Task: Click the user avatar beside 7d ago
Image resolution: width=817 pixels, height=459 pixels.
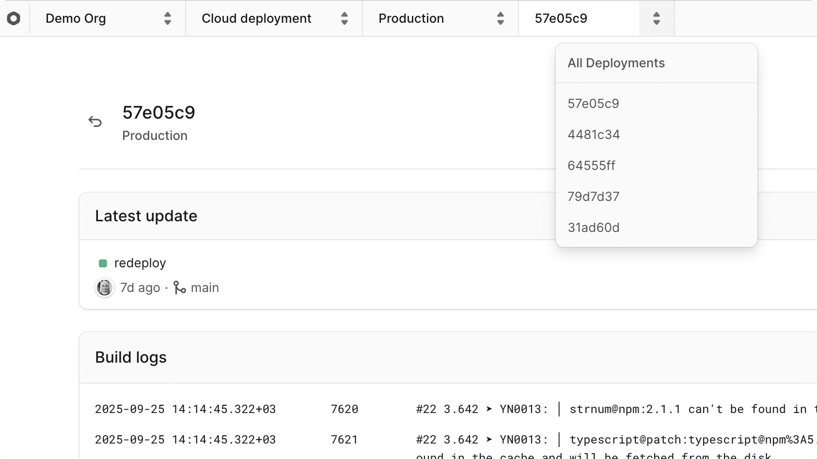Action: click(x=104, y=288)
